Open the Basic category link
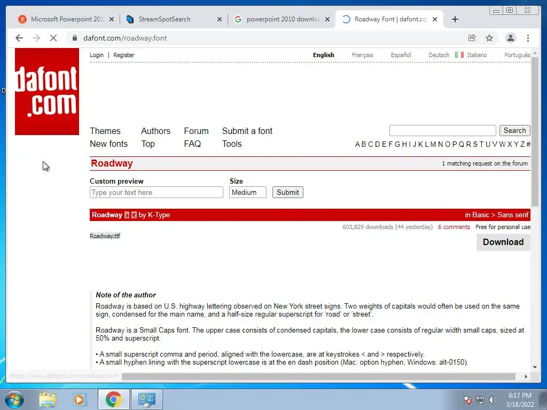 480,215
